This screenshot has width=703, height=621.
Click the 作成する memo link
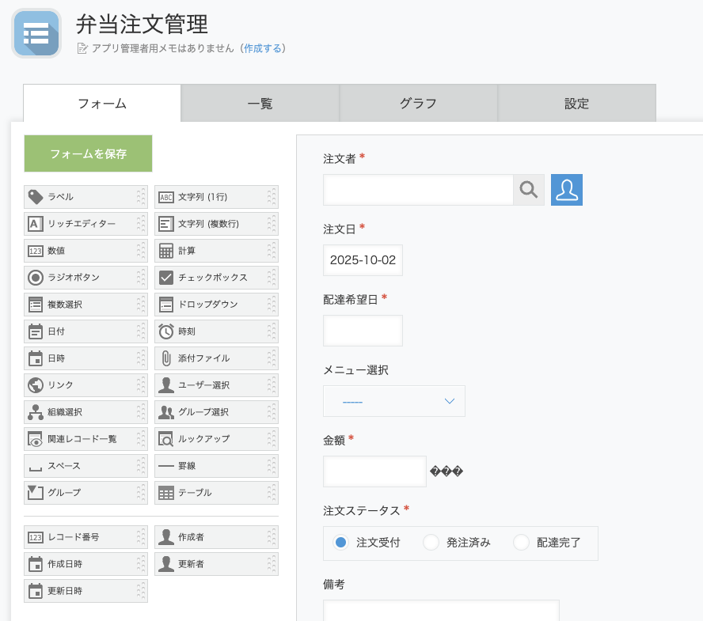click(263, 48)
